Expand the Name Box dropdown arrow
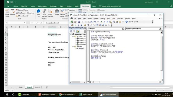This screenshot has height=97, width=173. pyautogui.click(x=25, y=23)
